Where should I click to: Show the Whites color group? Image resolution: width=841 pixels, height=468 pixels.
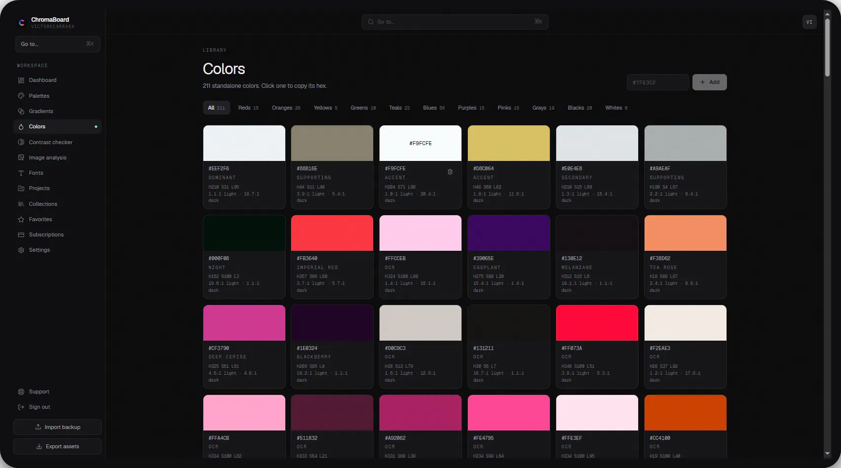point(616,108)
